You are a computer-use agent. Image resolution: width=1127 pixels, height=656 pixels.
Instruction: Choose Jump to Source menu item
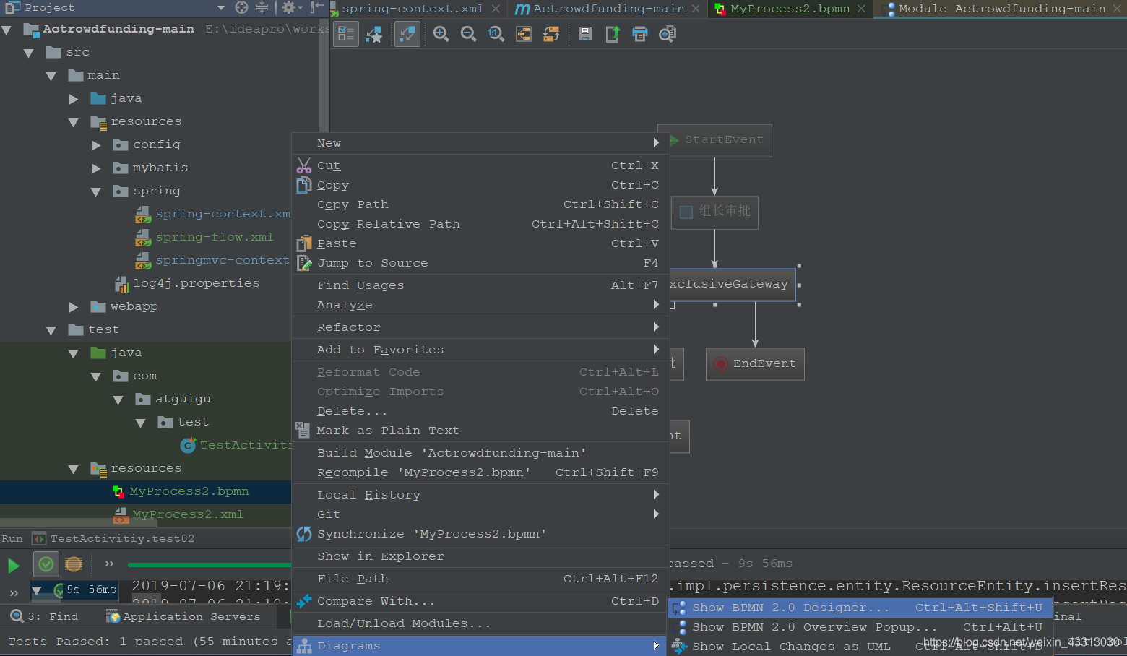(481, 263)
